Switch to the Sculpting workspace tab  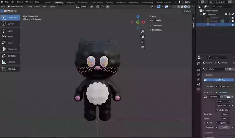(x=70, y=2)
